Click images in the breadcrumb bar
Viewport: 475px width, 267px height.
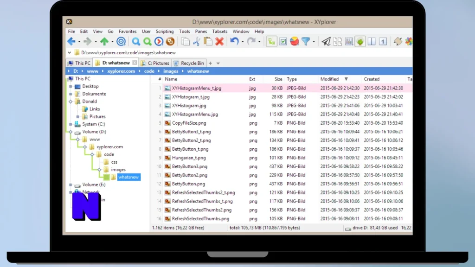(171, 71)
